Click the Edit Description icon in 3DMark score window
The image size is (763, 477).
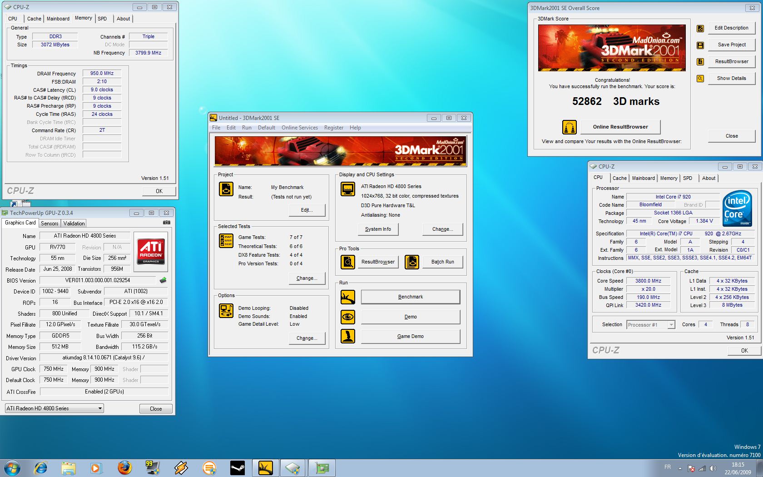[x=700, y=28]
